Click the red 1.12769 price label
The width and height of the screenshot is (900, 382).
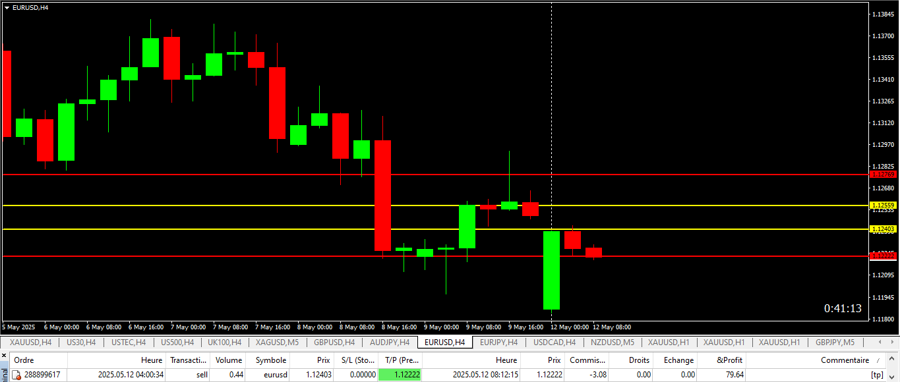(x=883, y=175)
